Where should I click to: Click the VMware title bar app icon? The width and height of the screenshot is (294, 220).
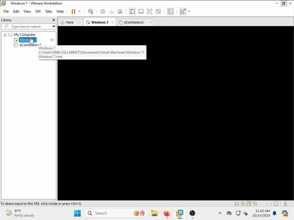point(3,3)
